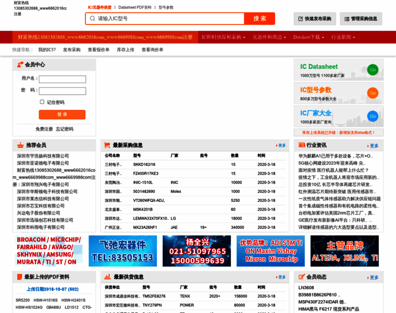Screen dimensions: 396x313
Task: Click supply row model TM52FE8276
Action: (154, 296)
